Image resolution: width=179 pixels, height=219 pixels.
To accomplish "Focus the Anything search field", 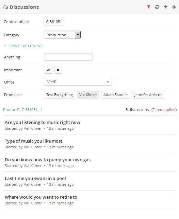I will [68, 57].
